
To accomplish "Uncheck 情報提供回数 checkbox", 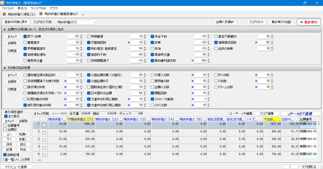I will click(216, 42).
